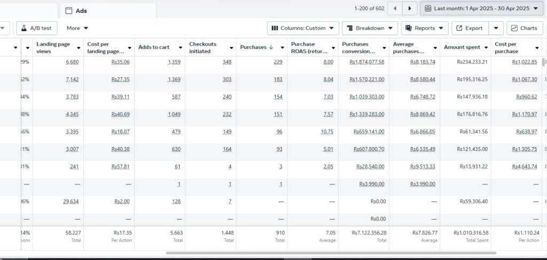The height and width of the screenshot is (260, 547).
Task: Open the Ads tab
Action: tap(108, 11)
